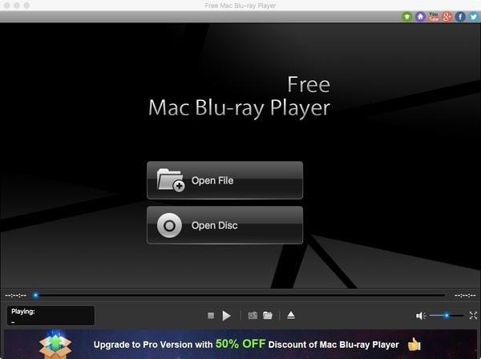Click the 50% OFF discount text
481x359 pixels.
pyautogui.click(x=240, y=344)
